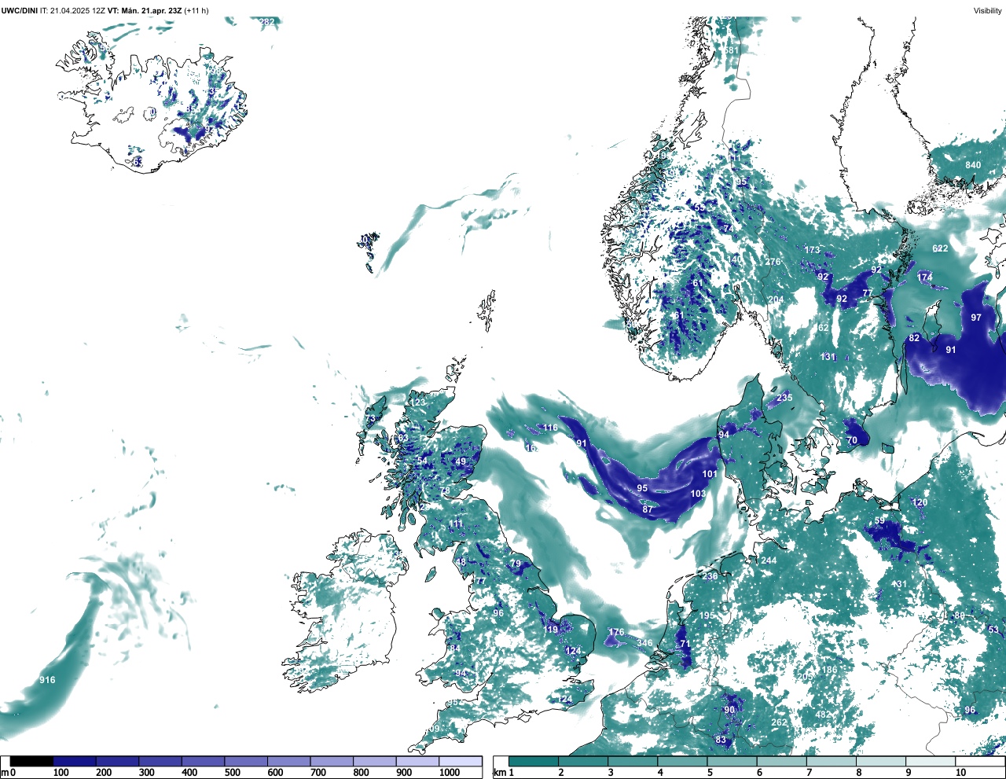Viewport: 1006px width, 779px height.
Task: Click the '111' value over southern Scotland
Action: point(456,524)
